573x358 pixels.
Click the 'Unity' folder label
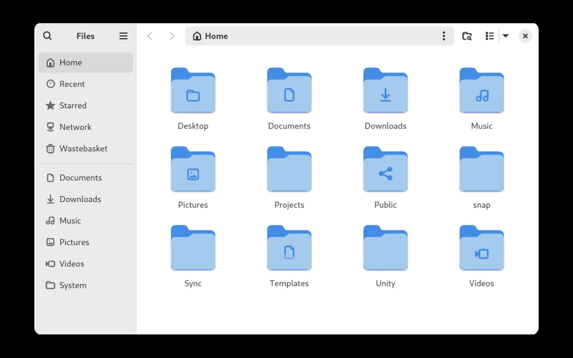pos(385,284)
